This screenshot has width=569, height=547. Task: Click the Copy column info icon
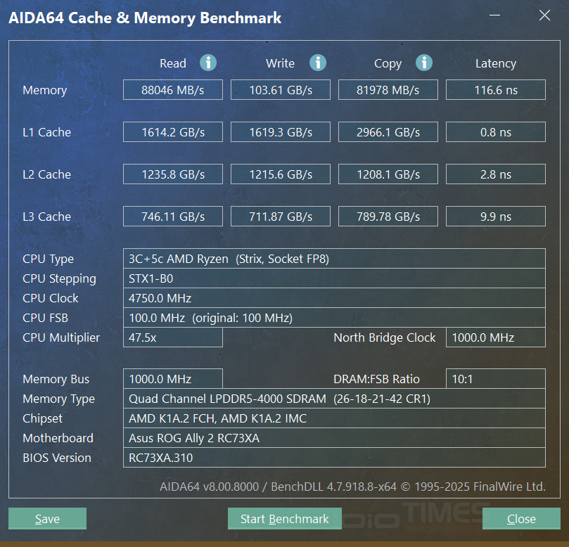click(424, 63)
